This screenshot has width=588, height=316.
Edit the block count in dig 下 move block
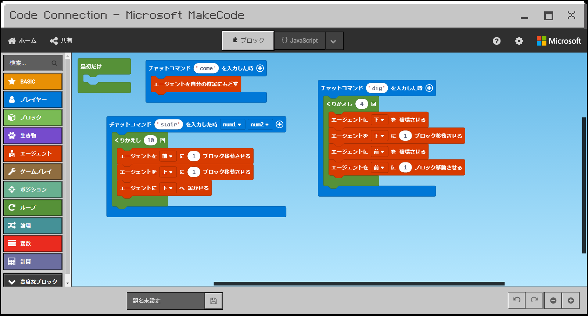coord(405,136)
